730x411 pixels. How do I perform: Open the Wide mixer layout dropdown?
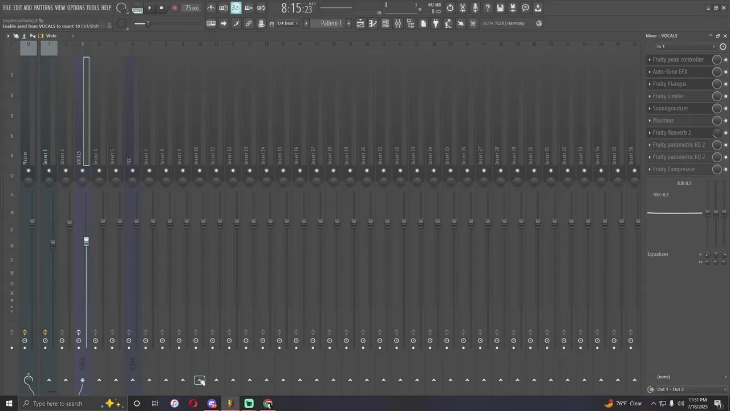pos(51,36)
